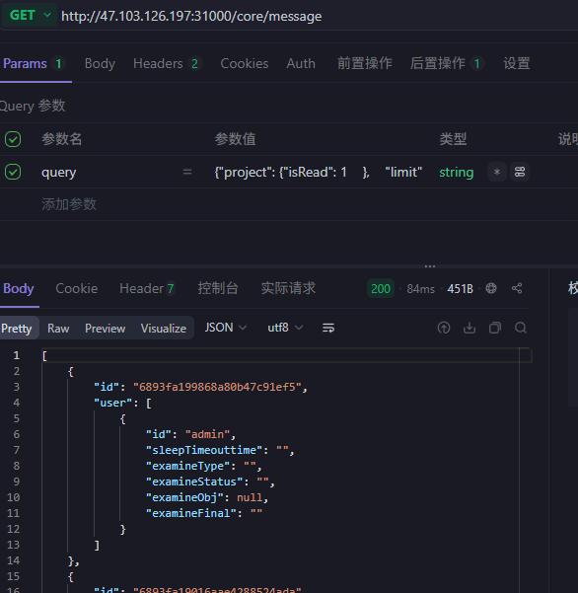Screen dimensions: 578x593
Task: Open the 后置操作 tab
Action: pos(447,63)
